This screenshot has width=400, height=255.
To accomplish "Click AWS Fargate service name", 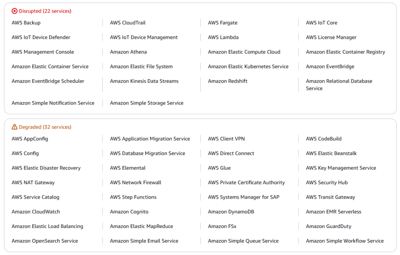I will click(222, 23).
